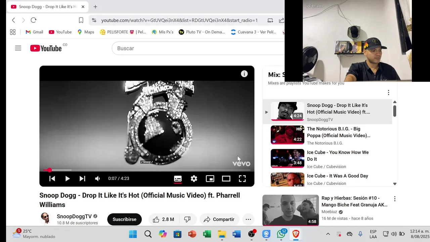Bookmark this page with the bookmark icon
The width and height of the screenshot is (430, 242).
pos(81,20)
